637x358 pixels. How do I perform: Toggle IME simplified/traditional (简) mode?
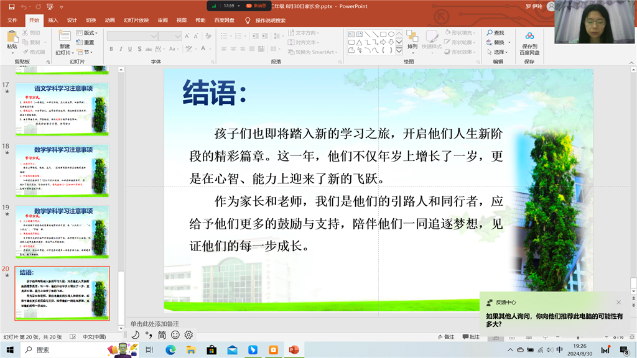tap(162, 335)
